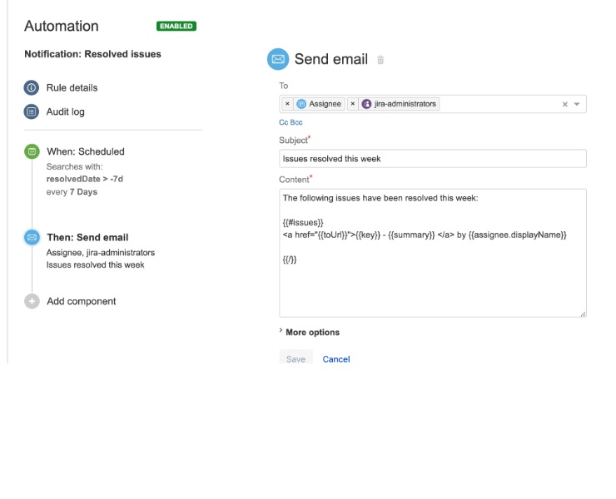Click the To recipients field
Screen dimensions: 616x499
point(433,104)
